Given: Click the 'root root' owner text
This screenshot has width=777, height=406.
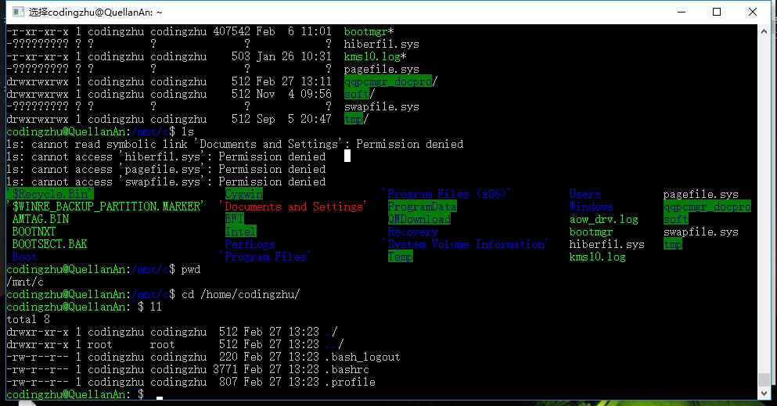Looking at the screenshot, I should pos(131,344).
